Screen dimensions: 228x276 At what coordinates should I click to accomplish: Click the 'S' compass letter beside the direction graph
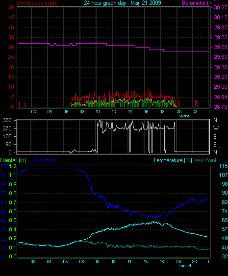(215, 137)
